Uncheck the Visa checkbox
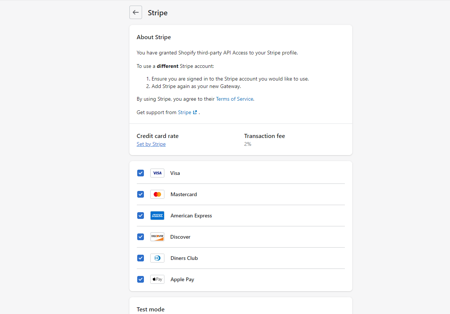The width and height of the screenshot is (450, 314). coord(141,173)
